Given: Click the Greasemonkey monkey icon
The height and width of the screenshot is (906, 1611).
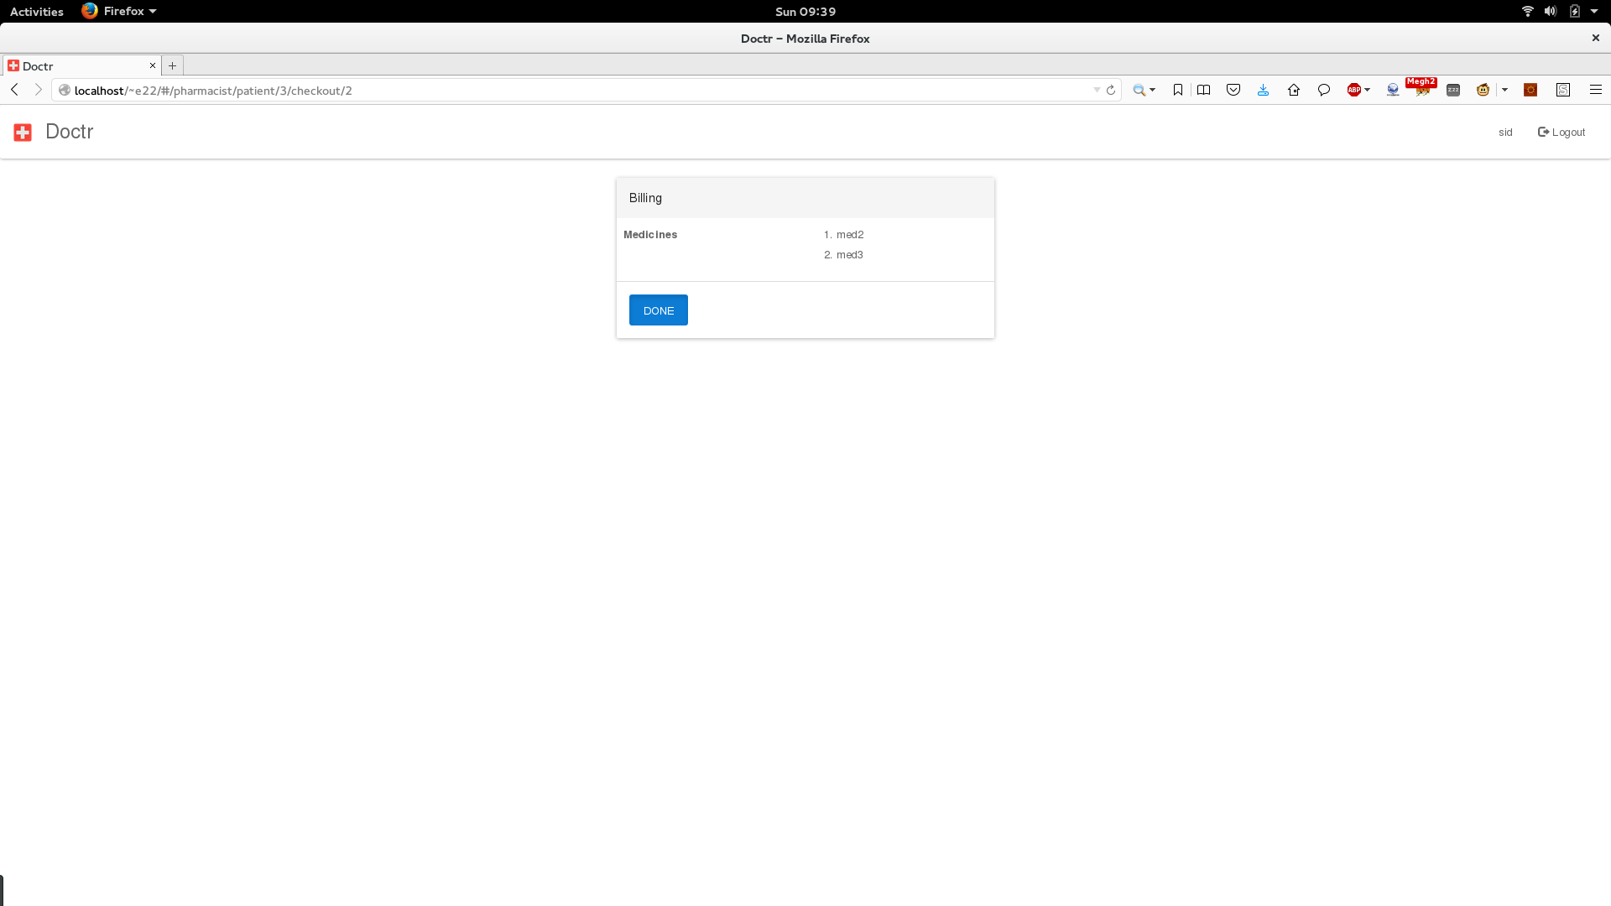Looking at the screenshot, I should [1483, 90].
